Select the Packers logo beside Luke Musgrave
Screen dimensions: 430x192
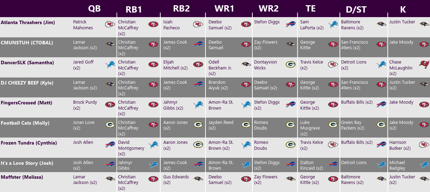[x=333, y=125]
